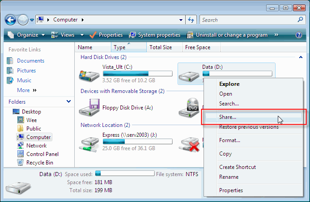Click the large drive icon in details pane
Viewport: 310px width, 202px height.
[18, 188]
